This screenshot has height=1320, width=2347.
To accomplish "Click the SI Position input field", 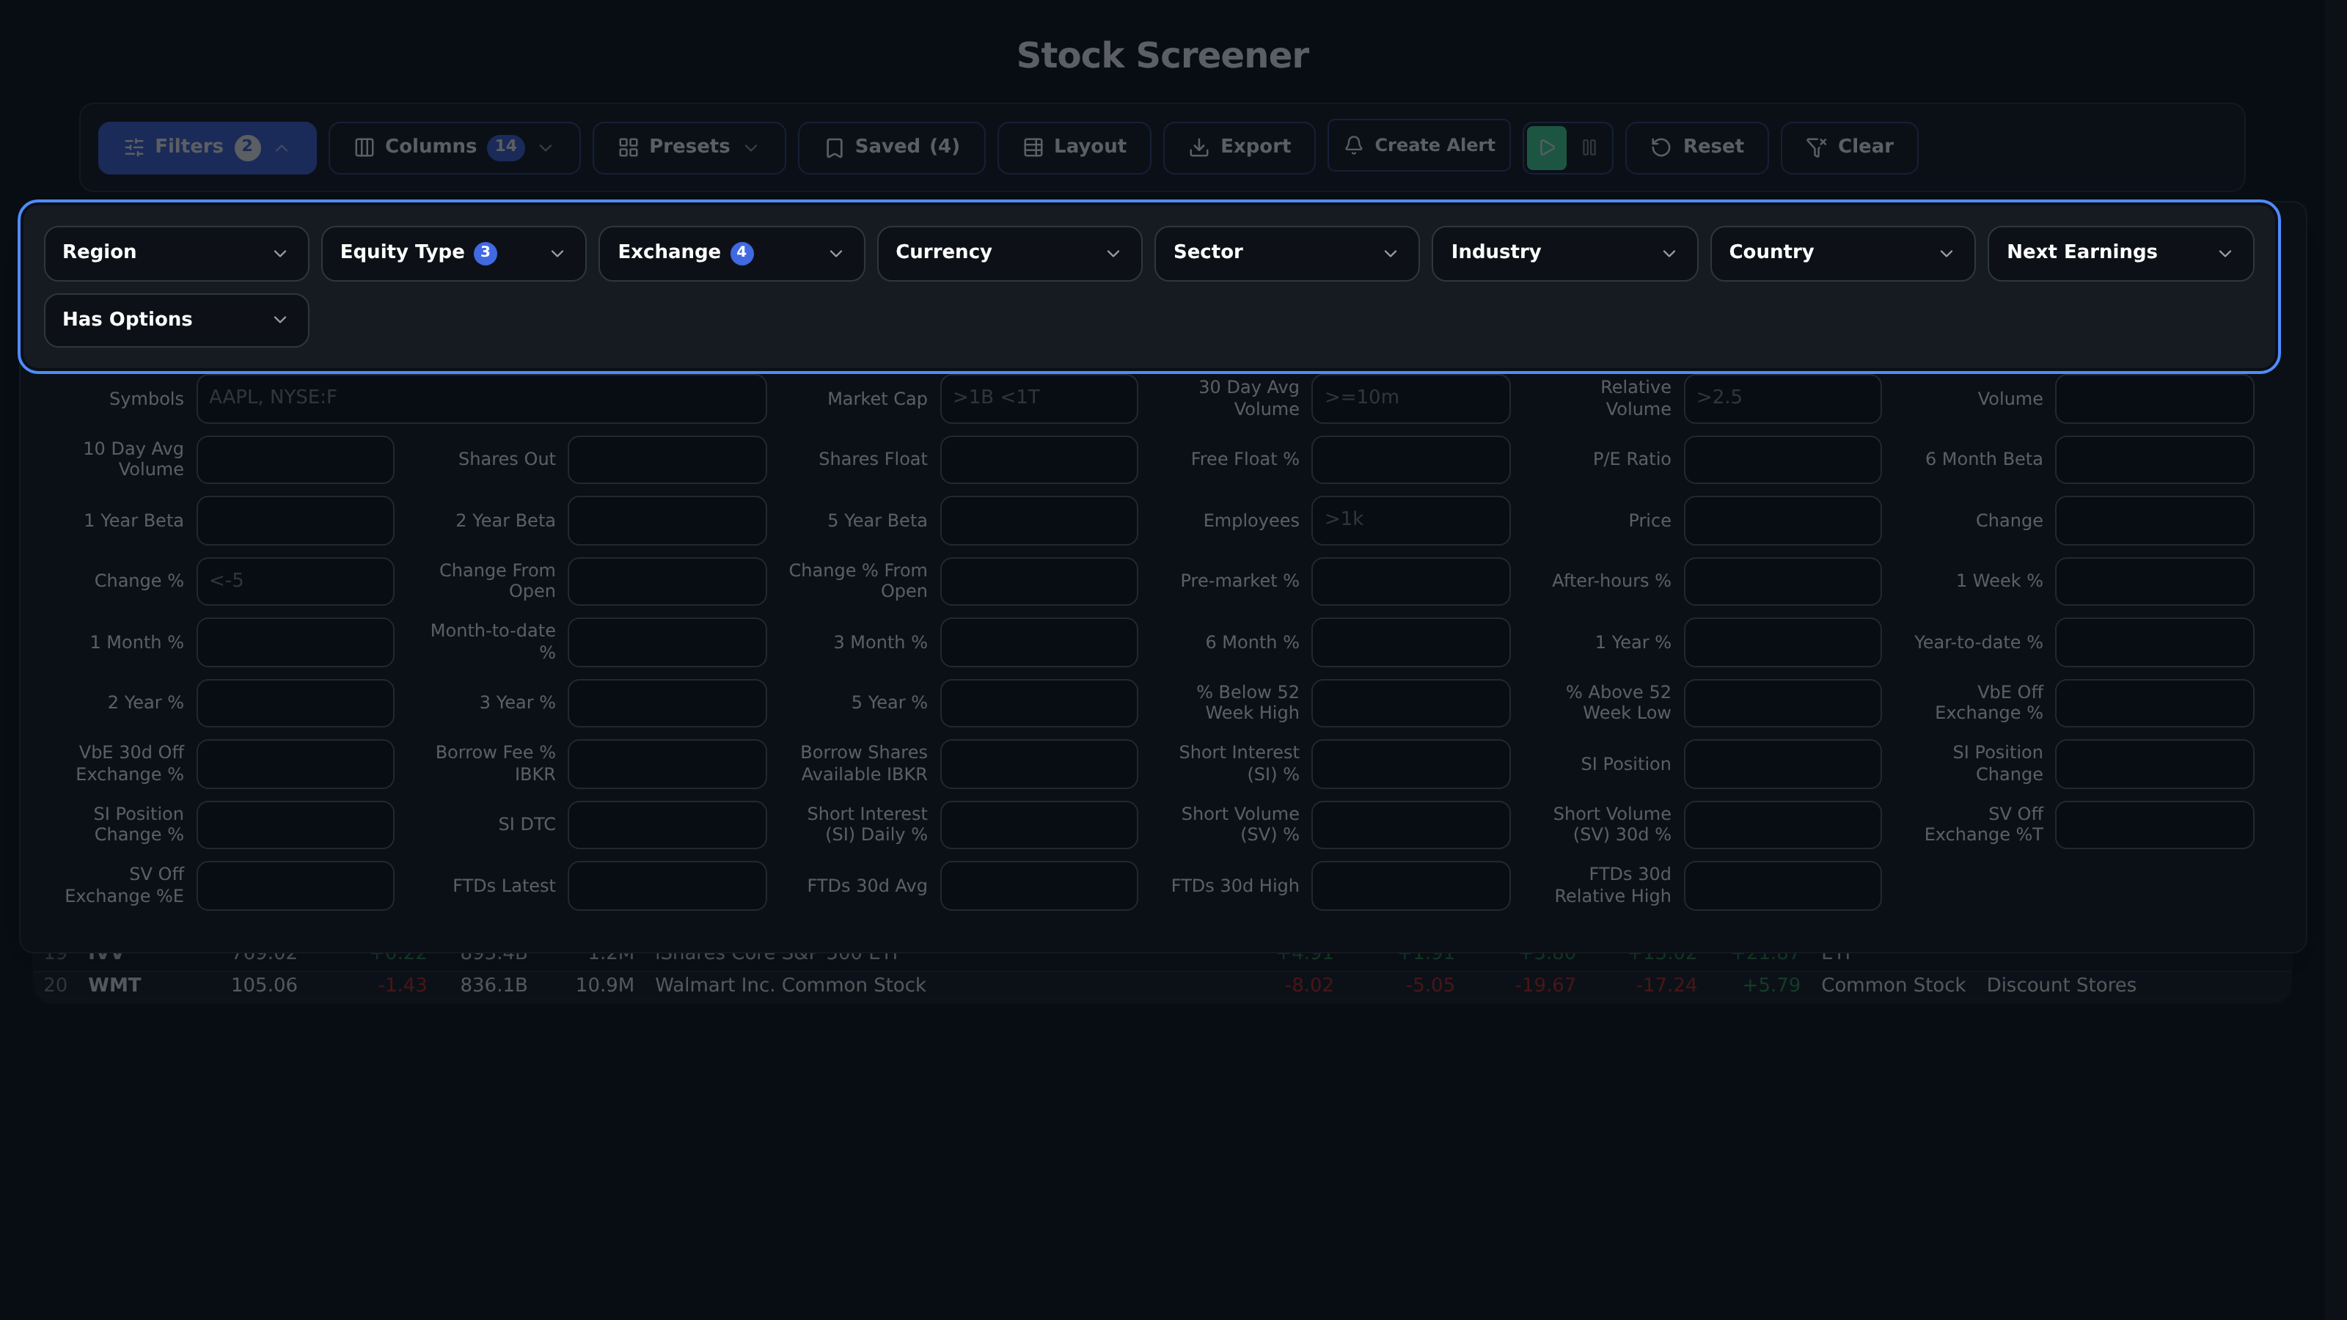I will pos(1782,763).
